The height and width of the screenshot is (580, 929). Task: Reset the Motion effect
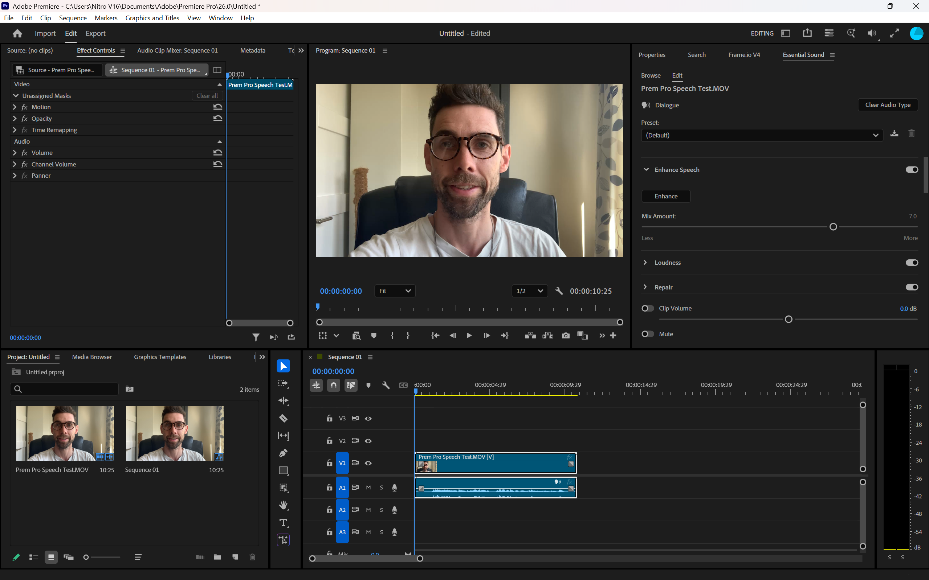[x=218, y=107]
